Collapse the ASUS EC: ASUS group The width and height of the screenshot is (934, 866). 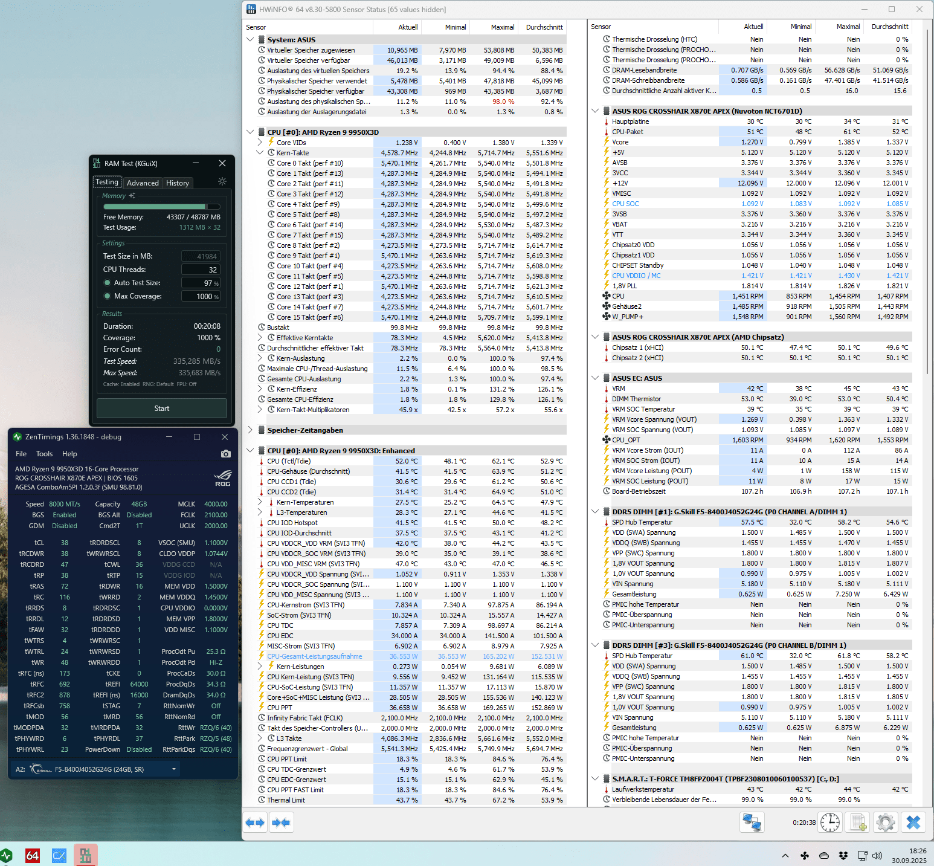[595, 378]
